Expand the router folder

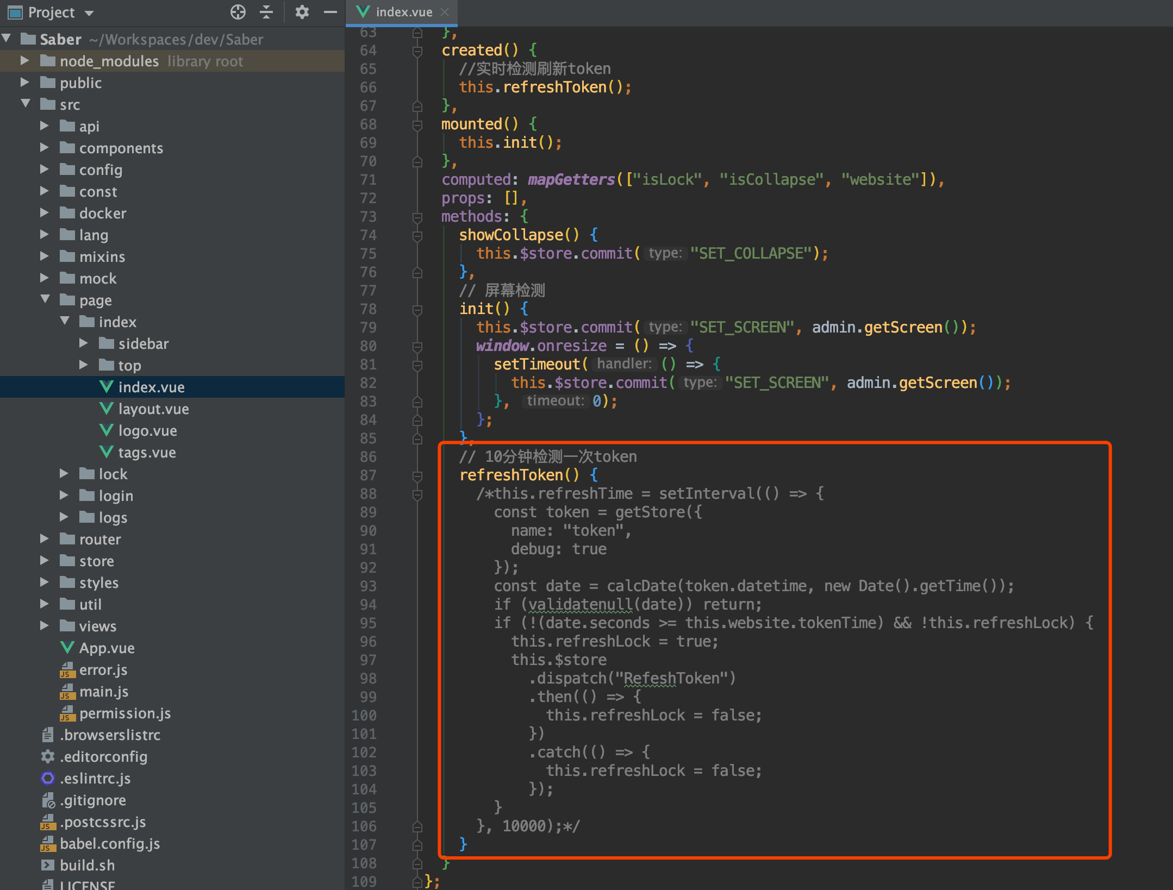45,539
